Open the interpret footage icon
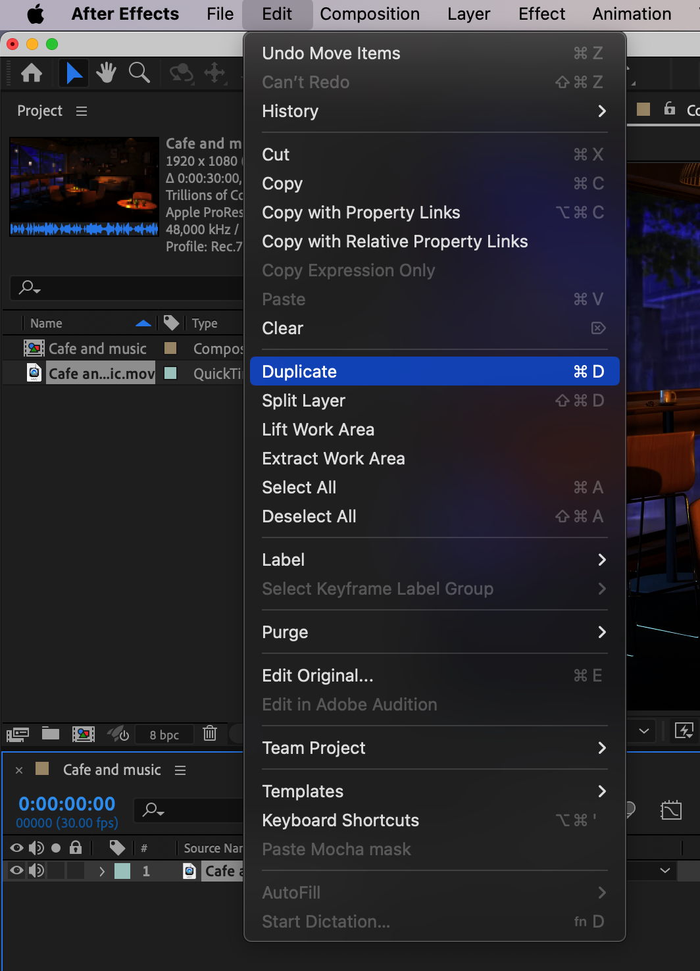 click(x=18, y=734)
